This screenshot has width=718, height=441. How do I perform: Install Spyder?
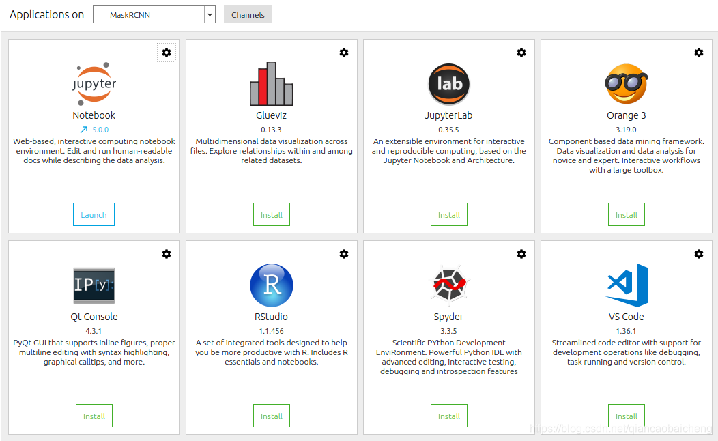point(449,416)
